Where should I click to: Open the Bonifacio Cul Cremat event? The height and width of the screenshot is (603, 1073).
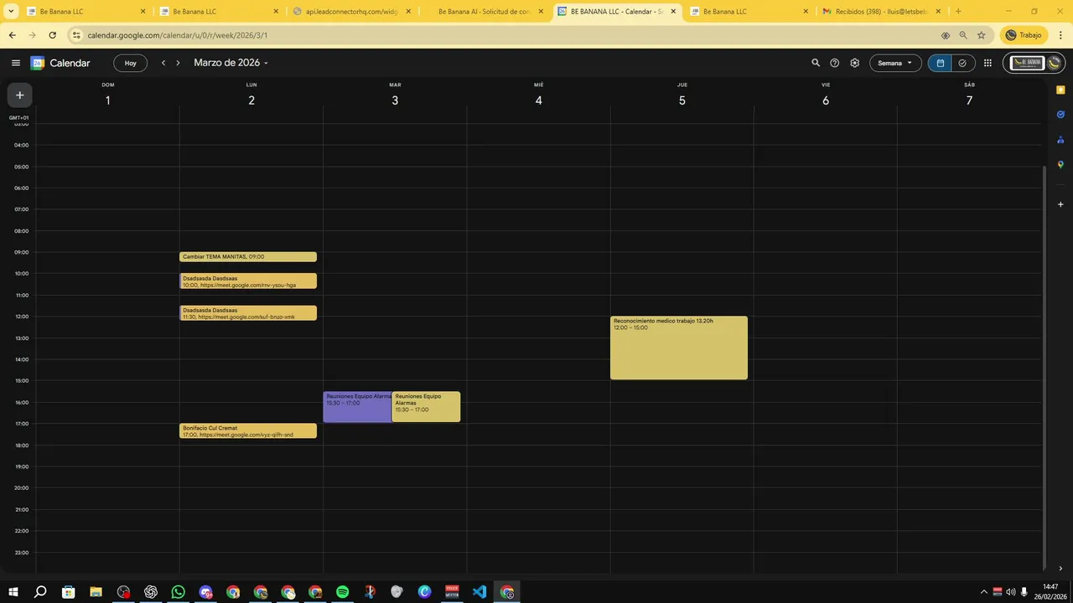point(248,431)
